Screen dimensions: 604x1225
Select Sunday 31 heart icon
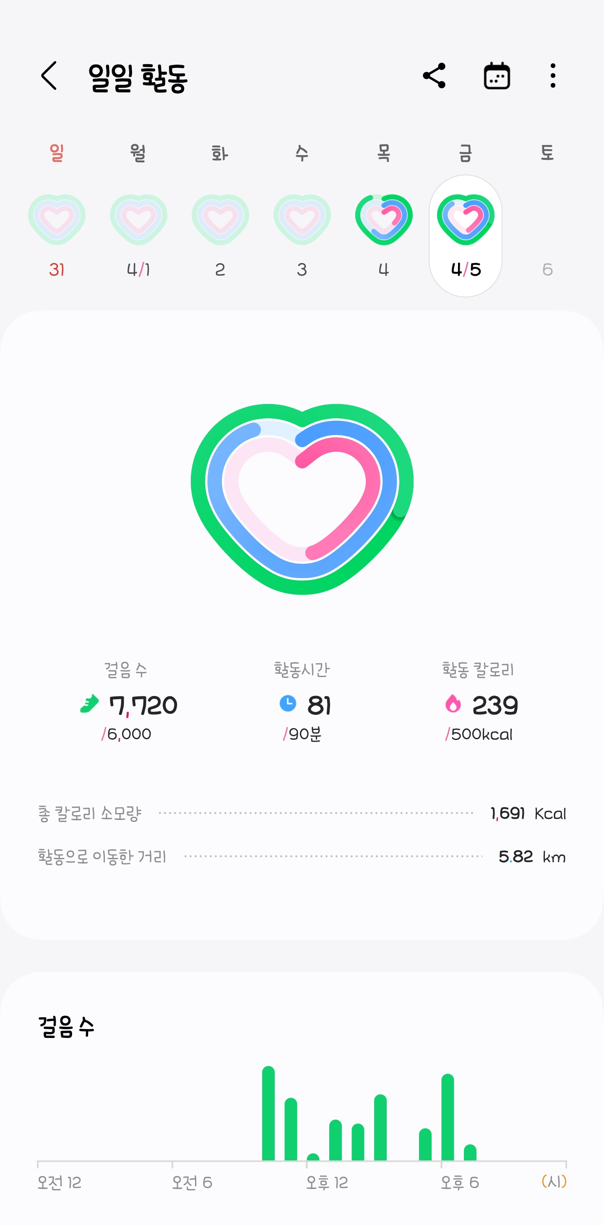57,219
